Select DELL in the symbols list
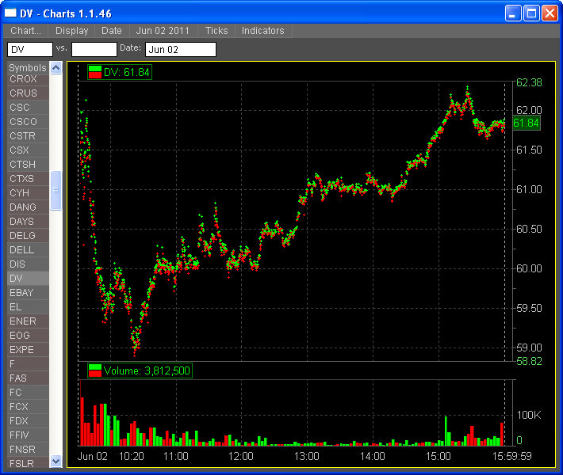The image size is (563, 475). tap(28, 250)
